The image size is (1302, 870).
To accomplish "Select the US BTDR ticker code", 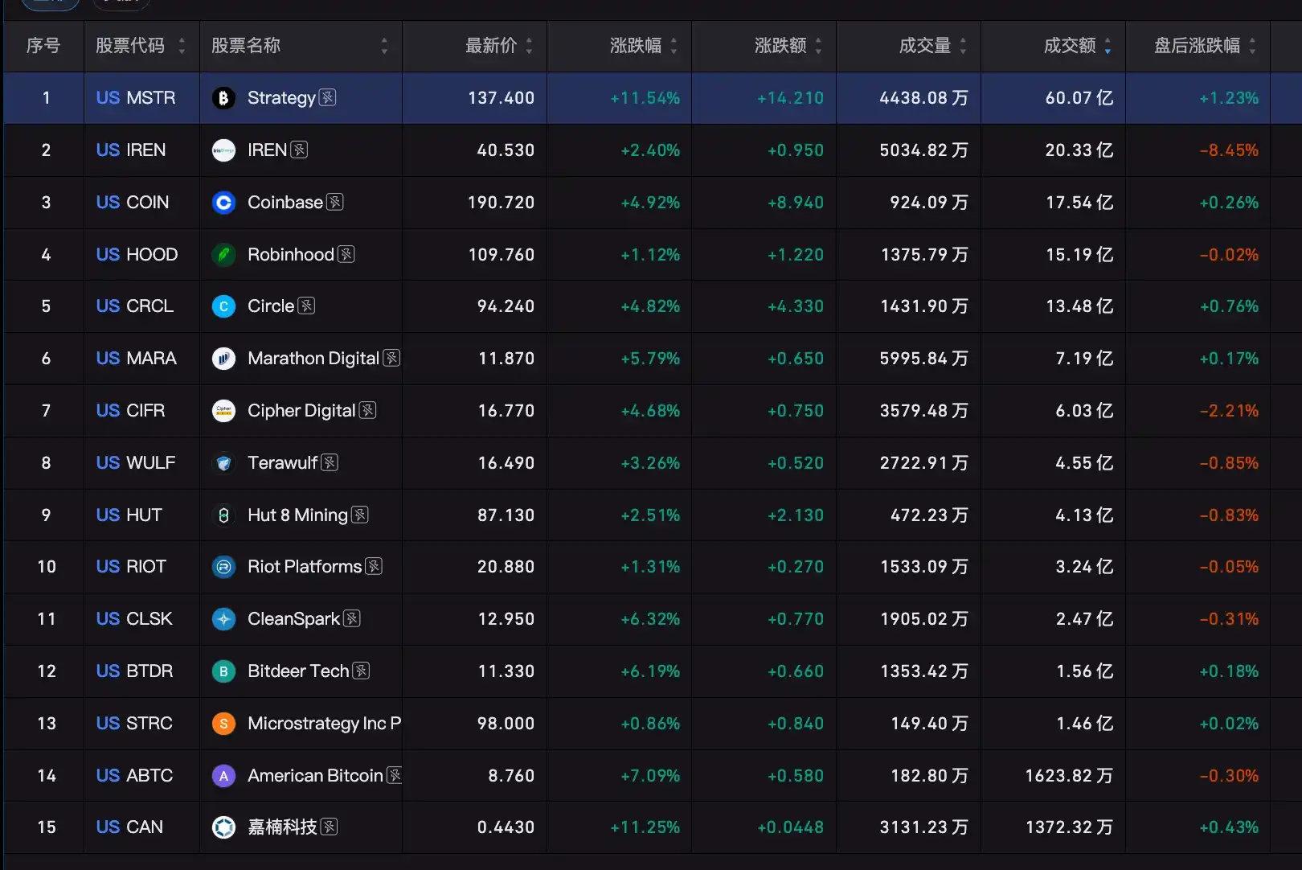I will (x=134, y=671).
